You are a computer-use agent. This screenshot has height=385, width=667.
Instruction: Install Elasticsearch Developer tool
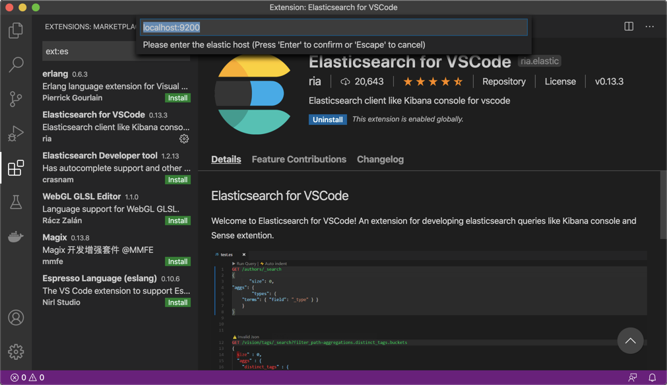click(x=178, y=180)
